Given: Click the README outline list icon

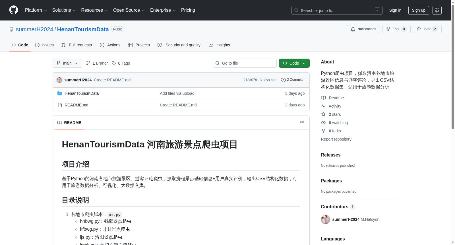Looking at the screenshot, I should 302,123.
